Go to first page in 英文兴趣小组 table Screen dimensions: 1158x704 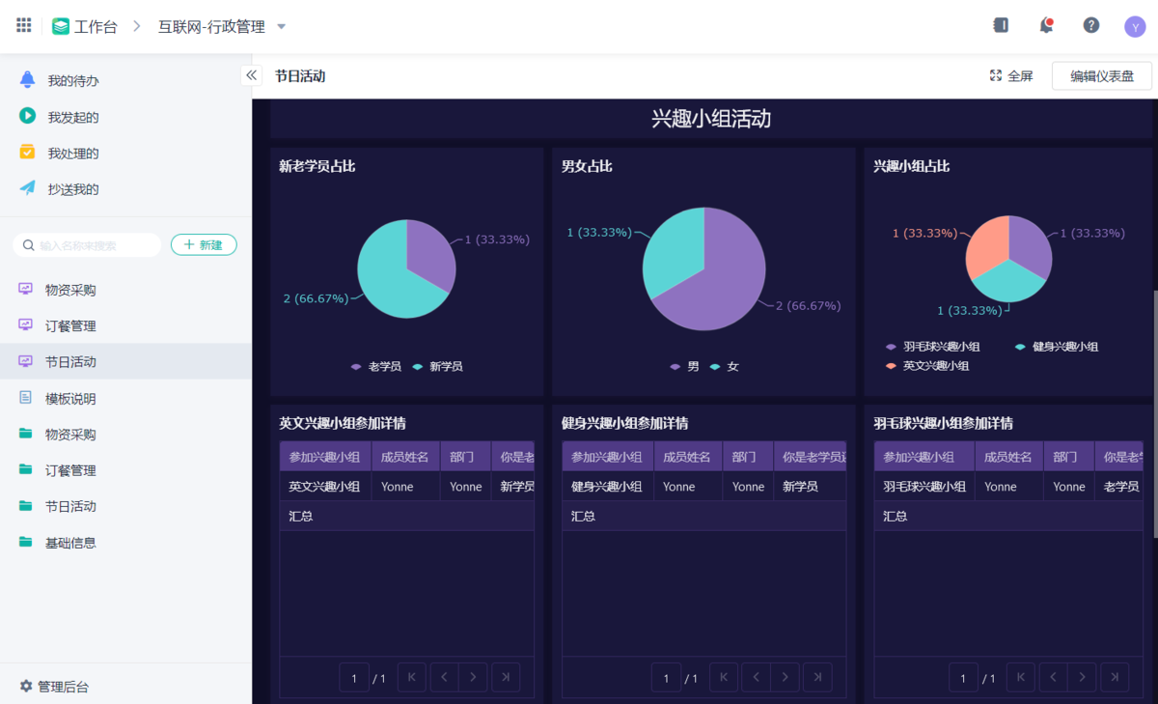click(x=411, y=678)
